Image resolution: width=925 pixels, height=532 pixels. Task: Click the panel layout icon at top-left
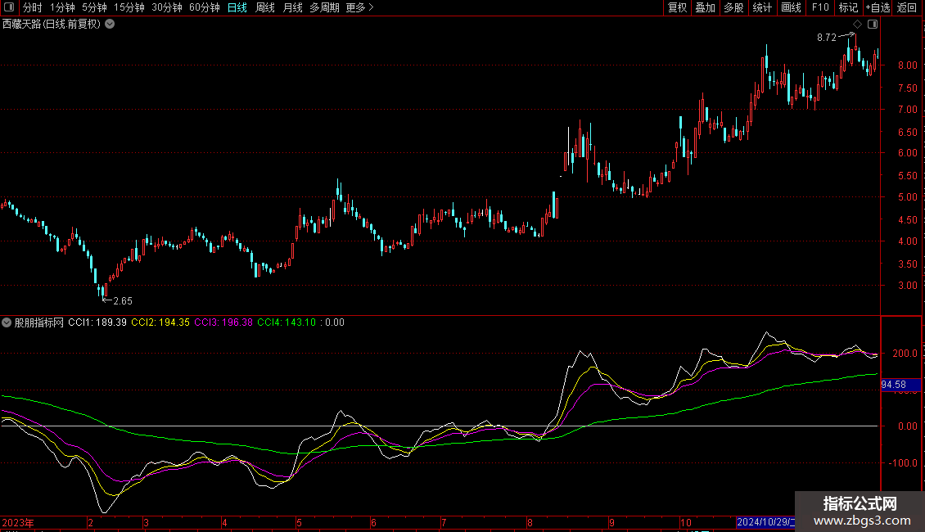(x=9, y=7)
